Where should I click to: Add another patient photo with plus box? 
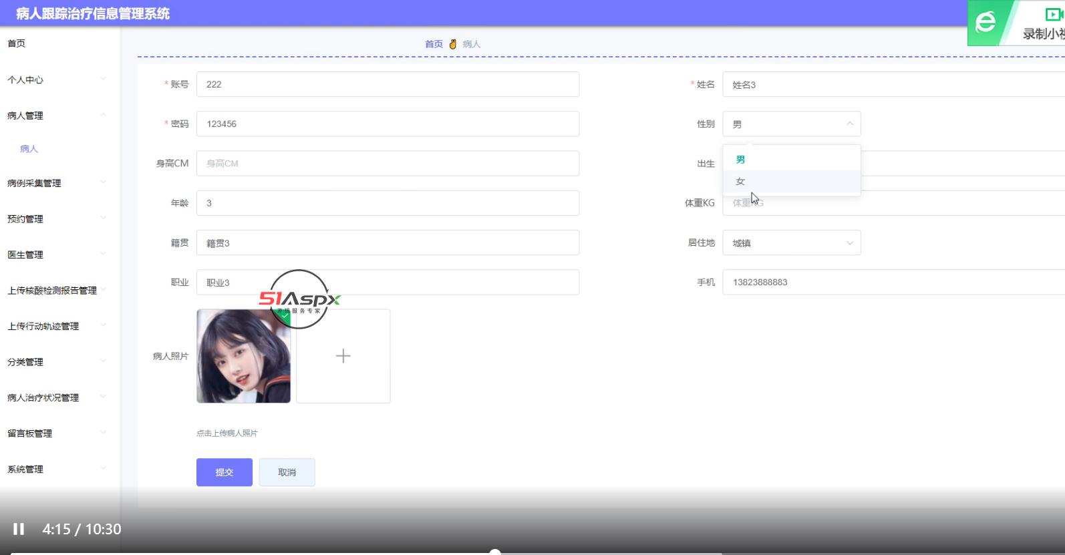343,356
